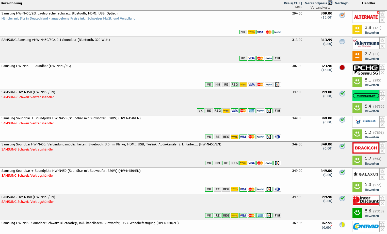Image resolution: width=387 pixels, height=234 pixels.
Task: Open the Samsung HW-N450/ZG Lautsprecher schwarz offer
Action: click(59, 13)
